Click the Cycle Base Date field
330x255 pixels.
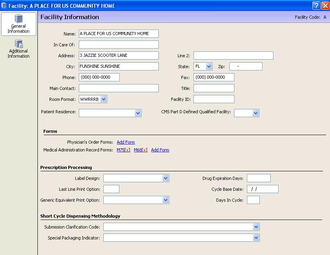263,189
